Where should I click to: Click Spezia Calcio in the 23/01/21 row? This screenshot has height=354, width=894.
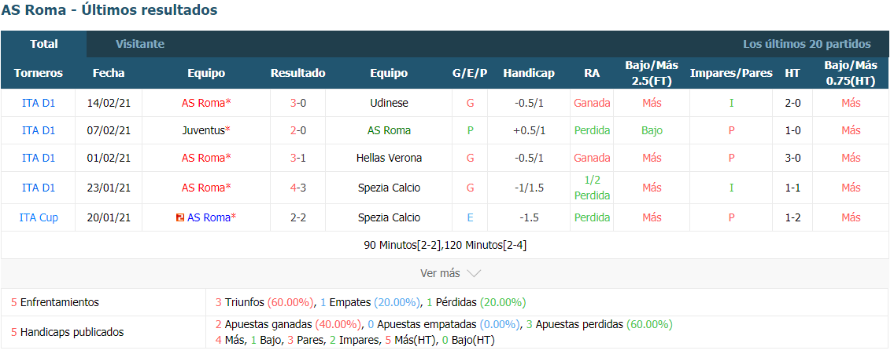pyautogui.click(x=389, y=188)
